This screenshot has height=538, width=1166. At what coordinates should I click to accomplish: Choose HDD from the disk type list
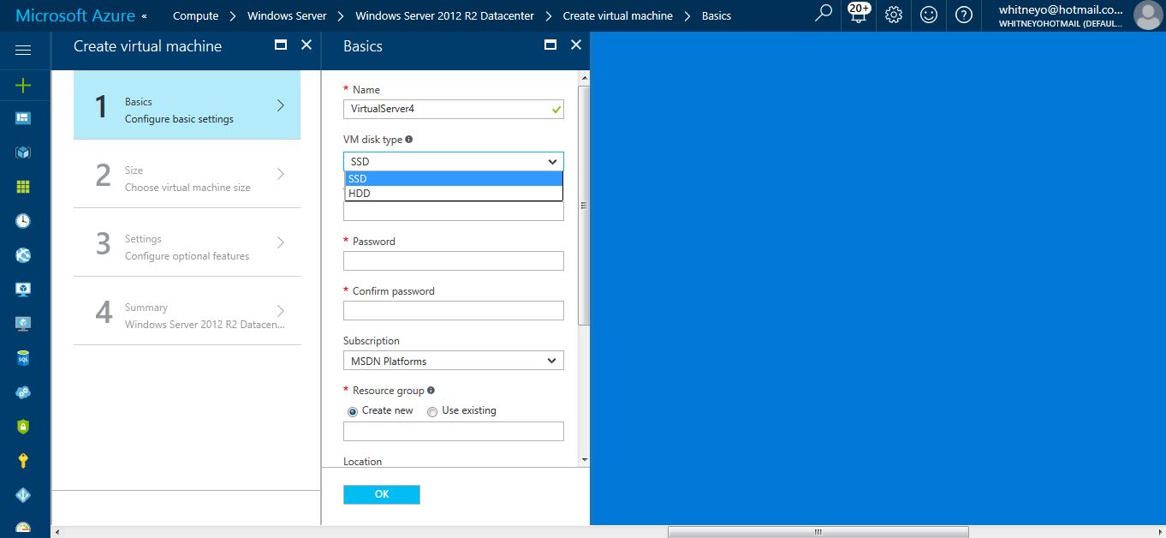[454, 194]
